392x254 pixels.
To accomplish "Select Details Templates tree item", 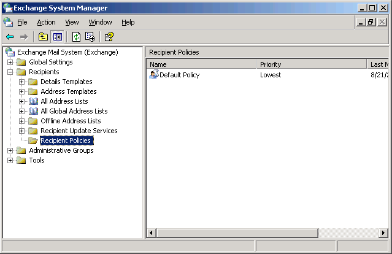I will coord(66,82).
